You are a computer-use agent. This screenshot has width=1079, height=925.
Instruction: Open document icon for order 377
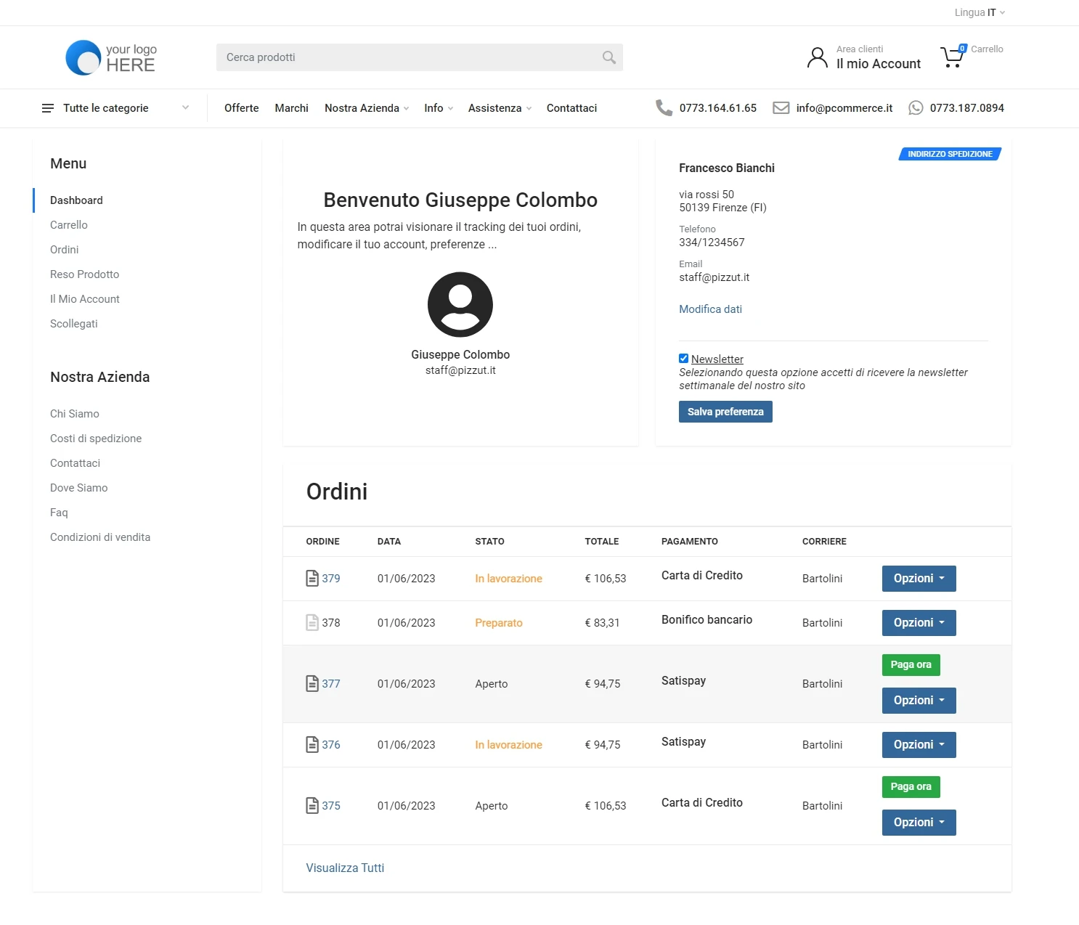[x=312, y=684]
